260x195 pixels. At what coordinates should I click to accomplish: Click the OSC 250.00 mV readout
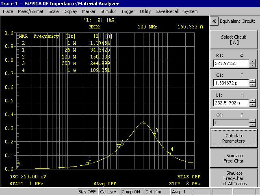28,177
